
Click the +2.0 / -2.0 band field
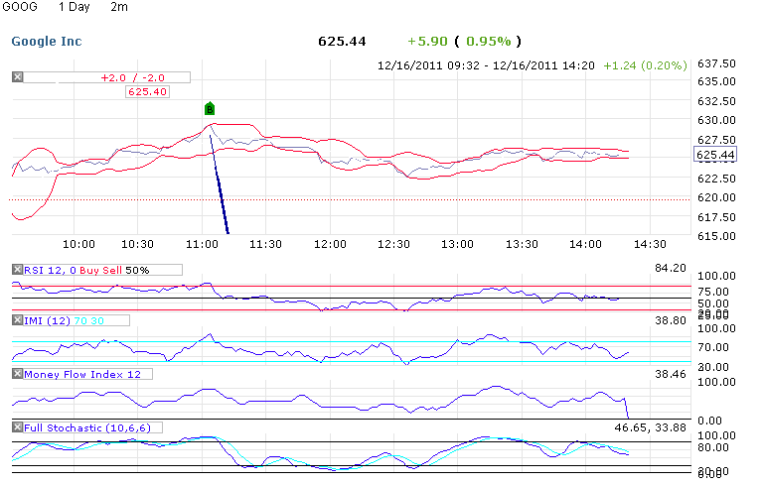coord(106,77)
